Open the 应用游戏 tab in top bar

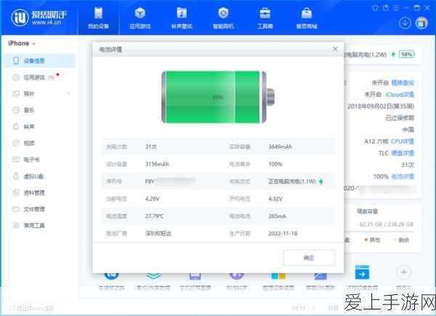(140, 18)
